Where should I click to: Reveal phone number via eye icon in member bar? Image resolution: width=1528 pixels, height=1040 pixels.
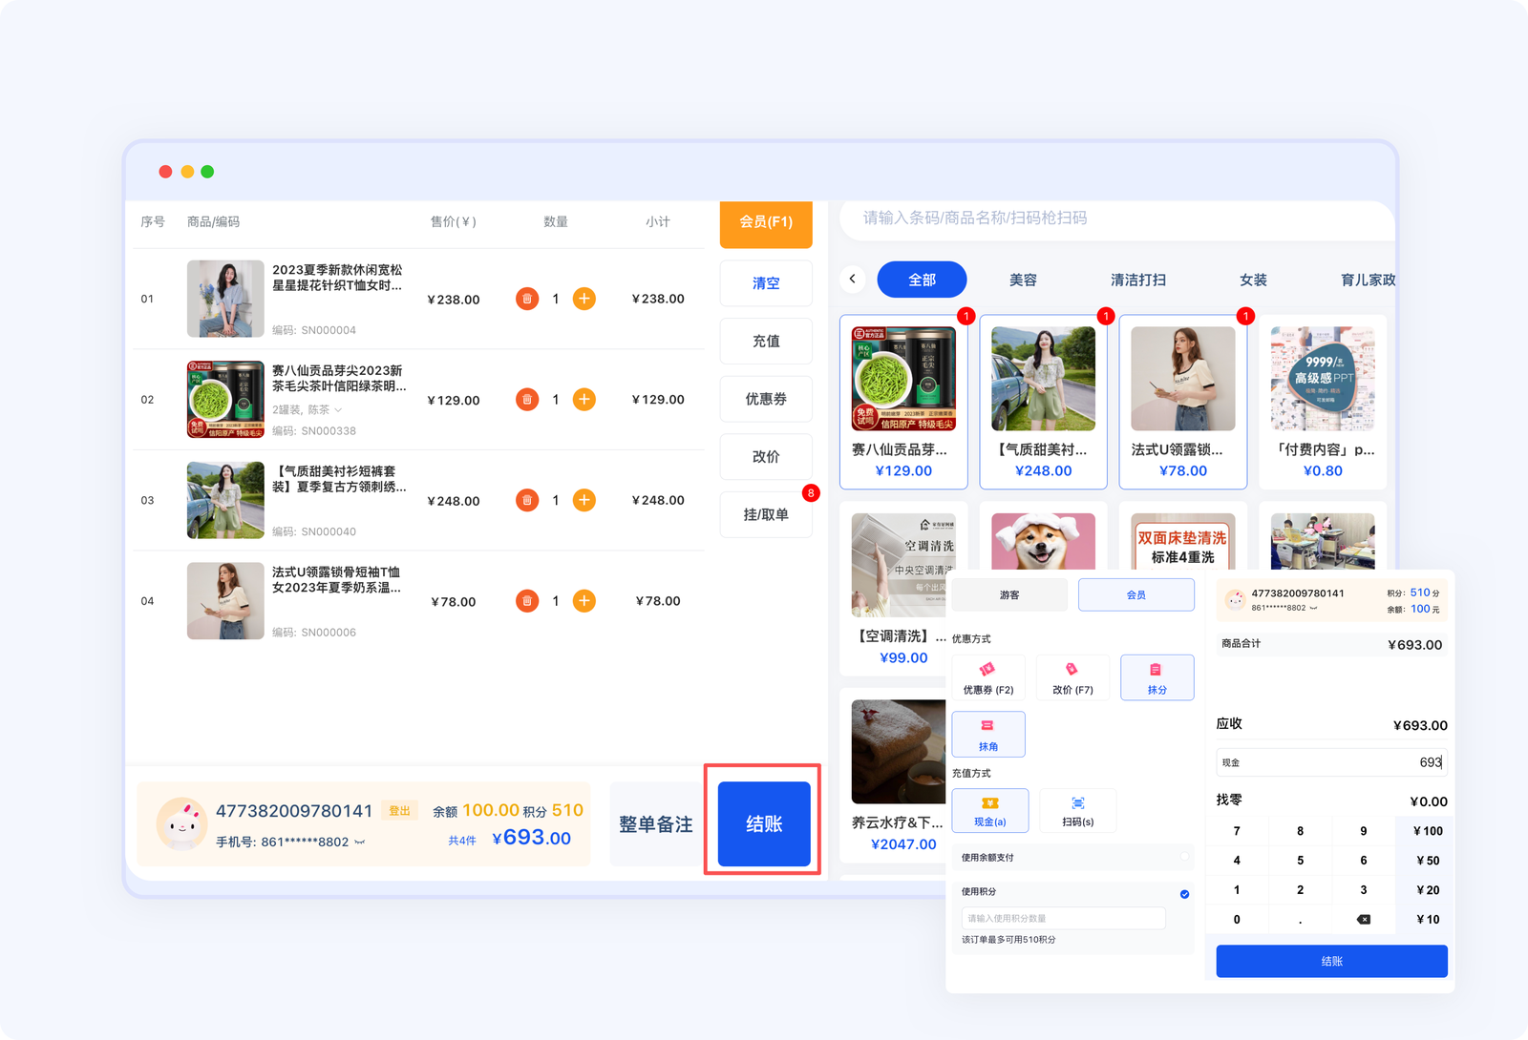360,842
